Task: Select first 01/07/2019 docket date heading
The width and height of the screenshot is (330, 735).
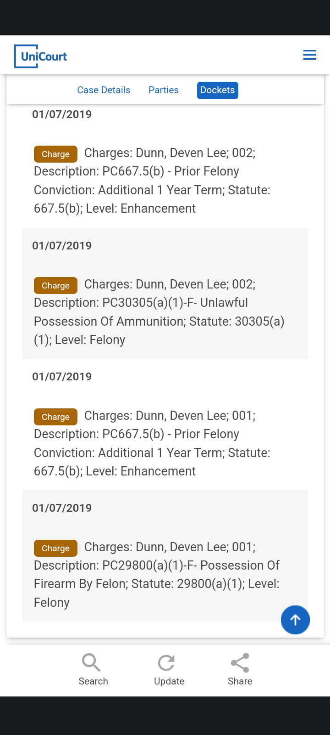Action: coord(62,114)
